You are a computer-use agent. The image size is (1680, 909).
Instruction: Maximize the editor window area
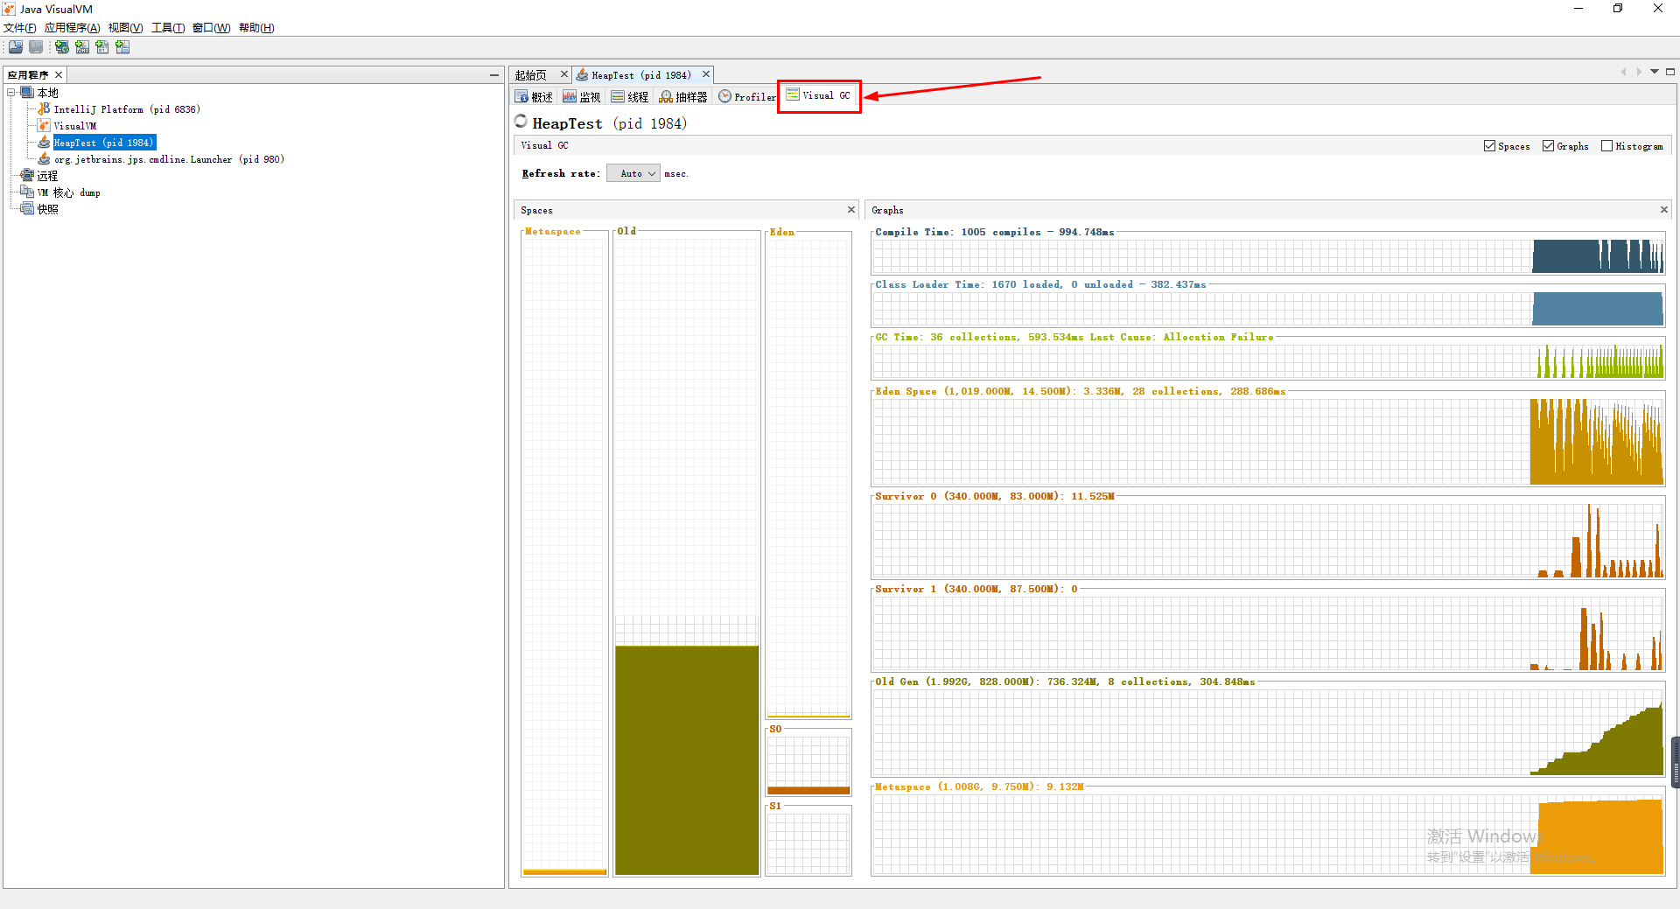1670,72
